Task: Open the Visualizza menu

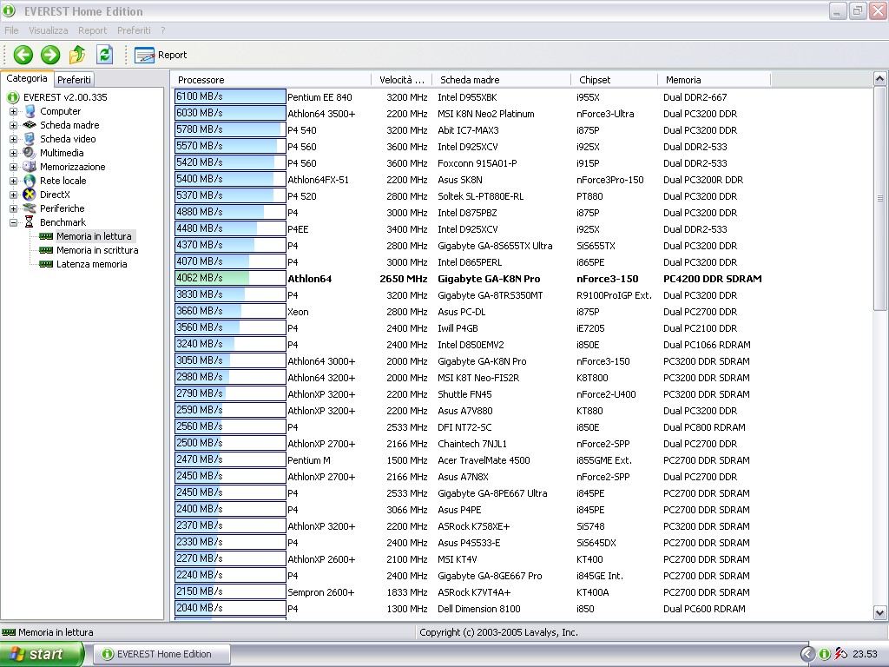Action: point(49,30)
